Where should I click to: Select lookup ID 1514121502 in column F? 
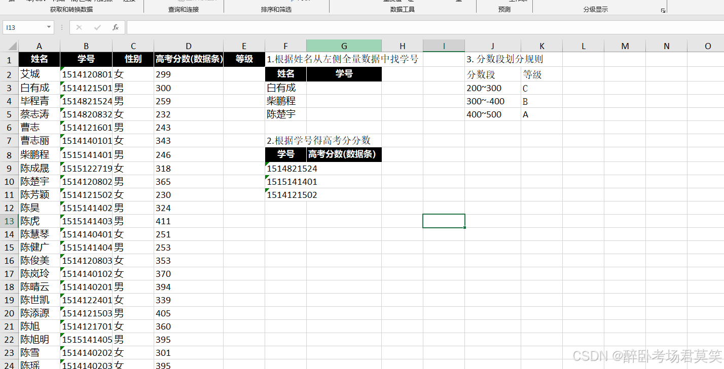click(x=286, y=195)
